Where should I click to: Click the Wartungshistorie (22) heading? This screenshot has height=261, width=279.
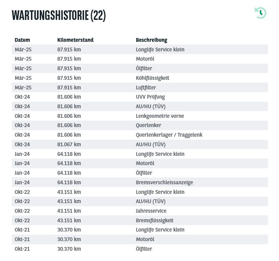point(59,15)
